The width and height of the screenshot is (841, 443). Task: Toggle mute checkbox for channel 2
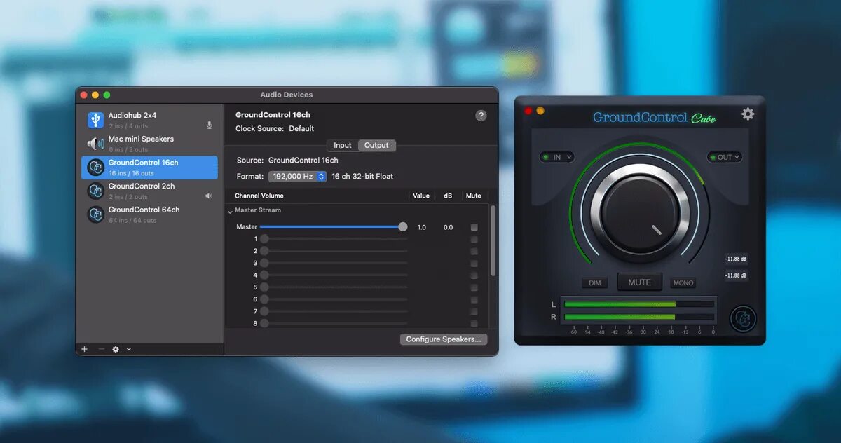(474, 251)
